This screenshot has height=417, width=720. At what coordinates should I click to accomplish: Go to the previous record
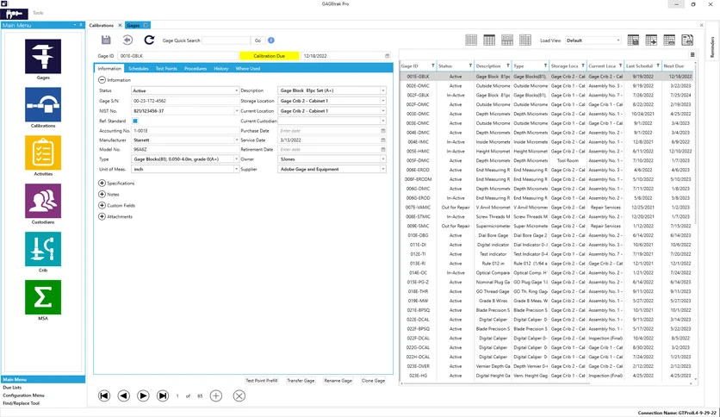click(x=123, y=395)
